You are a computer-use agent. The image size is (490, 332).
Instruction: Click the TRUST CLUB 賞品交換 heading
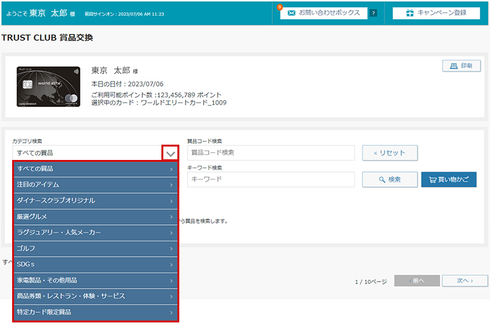[x=47, y=38]
